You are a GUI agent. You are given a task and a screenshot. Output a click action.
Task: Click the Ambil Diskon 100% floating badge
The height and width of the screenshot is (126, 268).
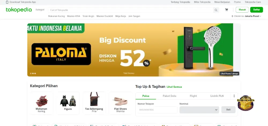[x=245, y=103]
